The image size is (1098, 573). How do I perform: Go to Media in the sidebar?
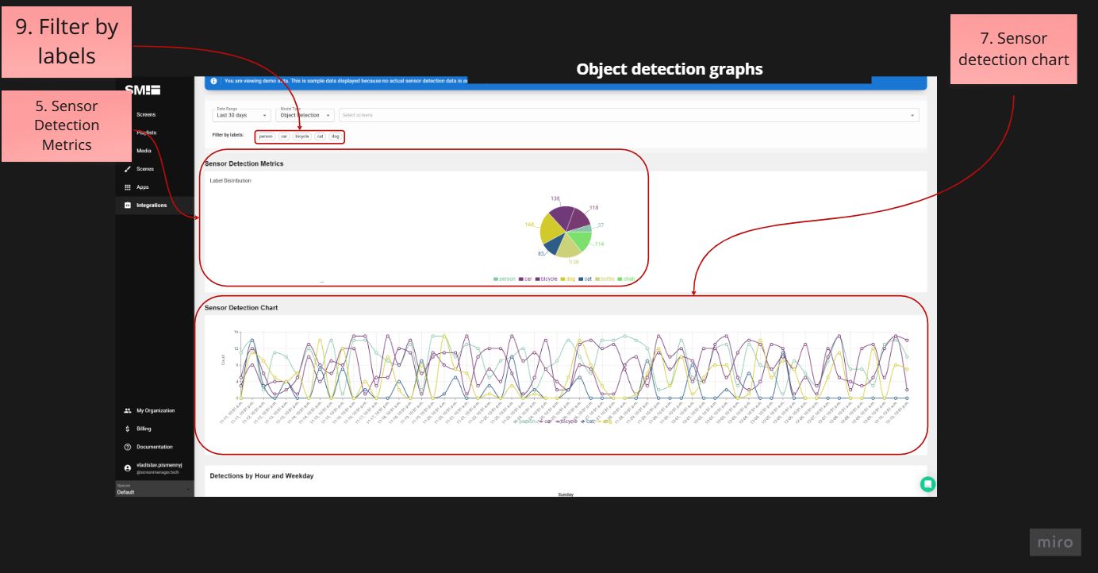click(144, 151)
